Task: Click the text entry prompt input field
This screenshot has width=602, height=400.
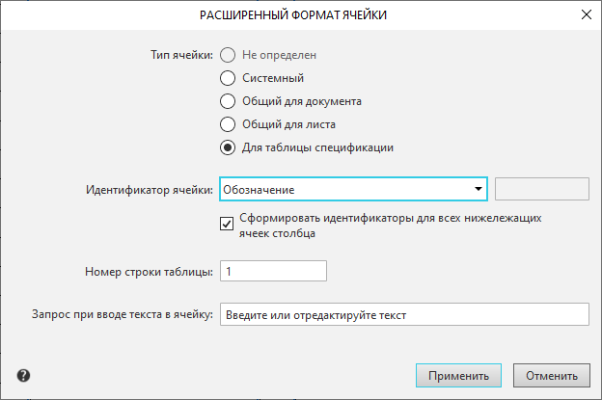Action: [403, 315]
